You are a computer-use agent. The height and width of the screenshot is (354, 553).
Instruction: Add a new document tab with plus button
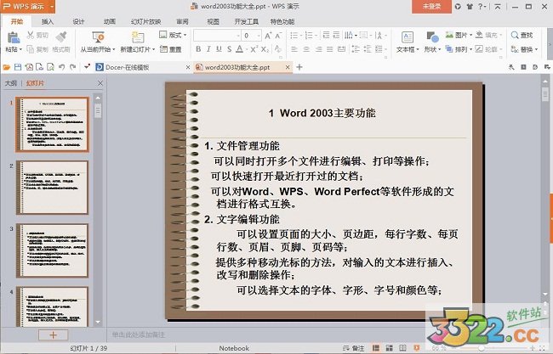pos(299,67)
